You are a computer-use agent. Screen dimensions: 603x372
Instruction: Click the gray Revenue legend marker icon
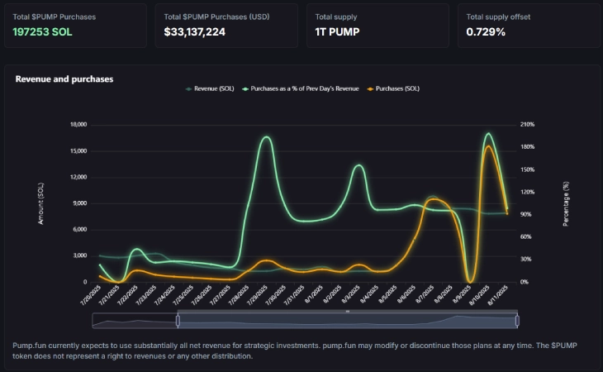coord(189,88)
